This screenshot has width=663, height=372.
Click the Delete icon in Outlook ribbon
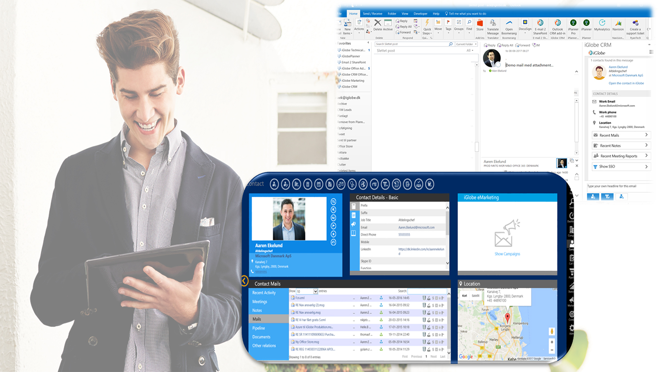point(378,23)
